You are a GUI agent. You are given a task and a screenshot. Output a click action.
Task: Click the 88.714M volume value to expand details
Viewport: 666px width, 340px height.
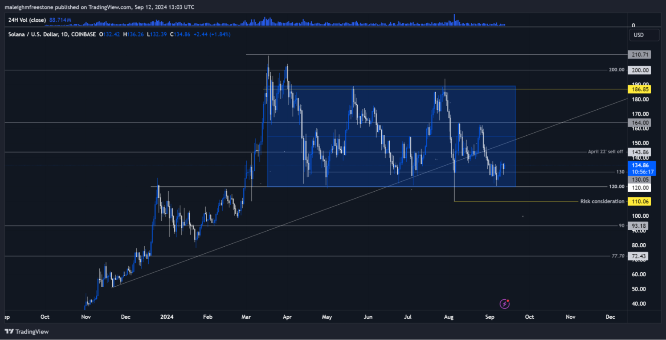[60, 20]
